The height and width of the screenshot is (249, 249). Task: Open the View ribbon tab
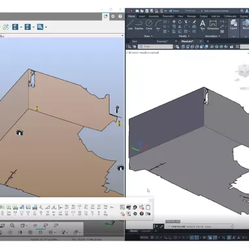tap(180, 16)
